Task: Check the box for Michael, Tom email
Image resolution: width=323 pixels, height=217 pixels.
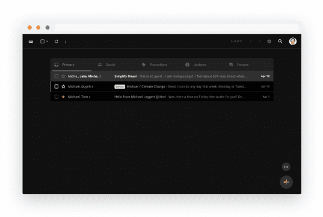Action: [56, 96]
